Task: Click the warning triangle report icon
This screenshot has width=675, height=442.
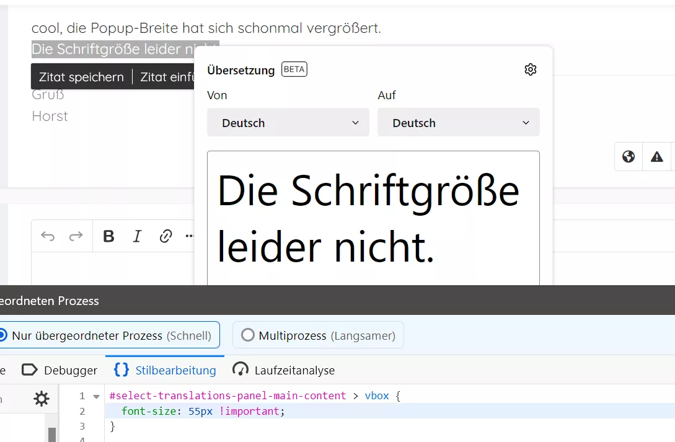Action: pos(657,157)
